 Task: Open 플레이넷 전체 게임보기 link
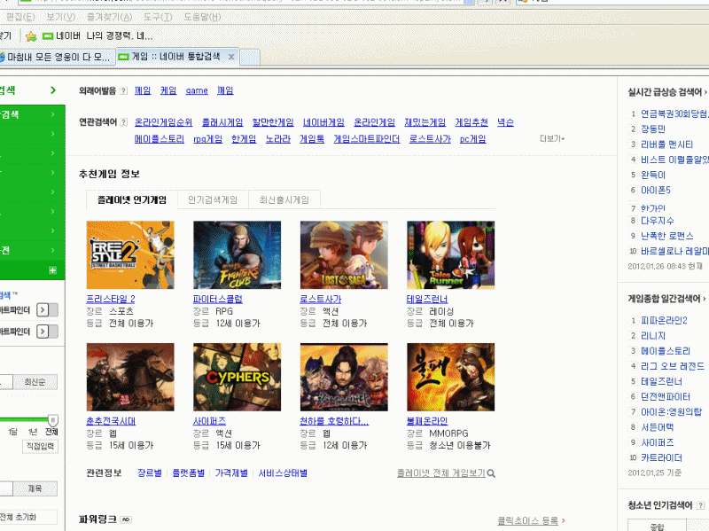[440, 473]
